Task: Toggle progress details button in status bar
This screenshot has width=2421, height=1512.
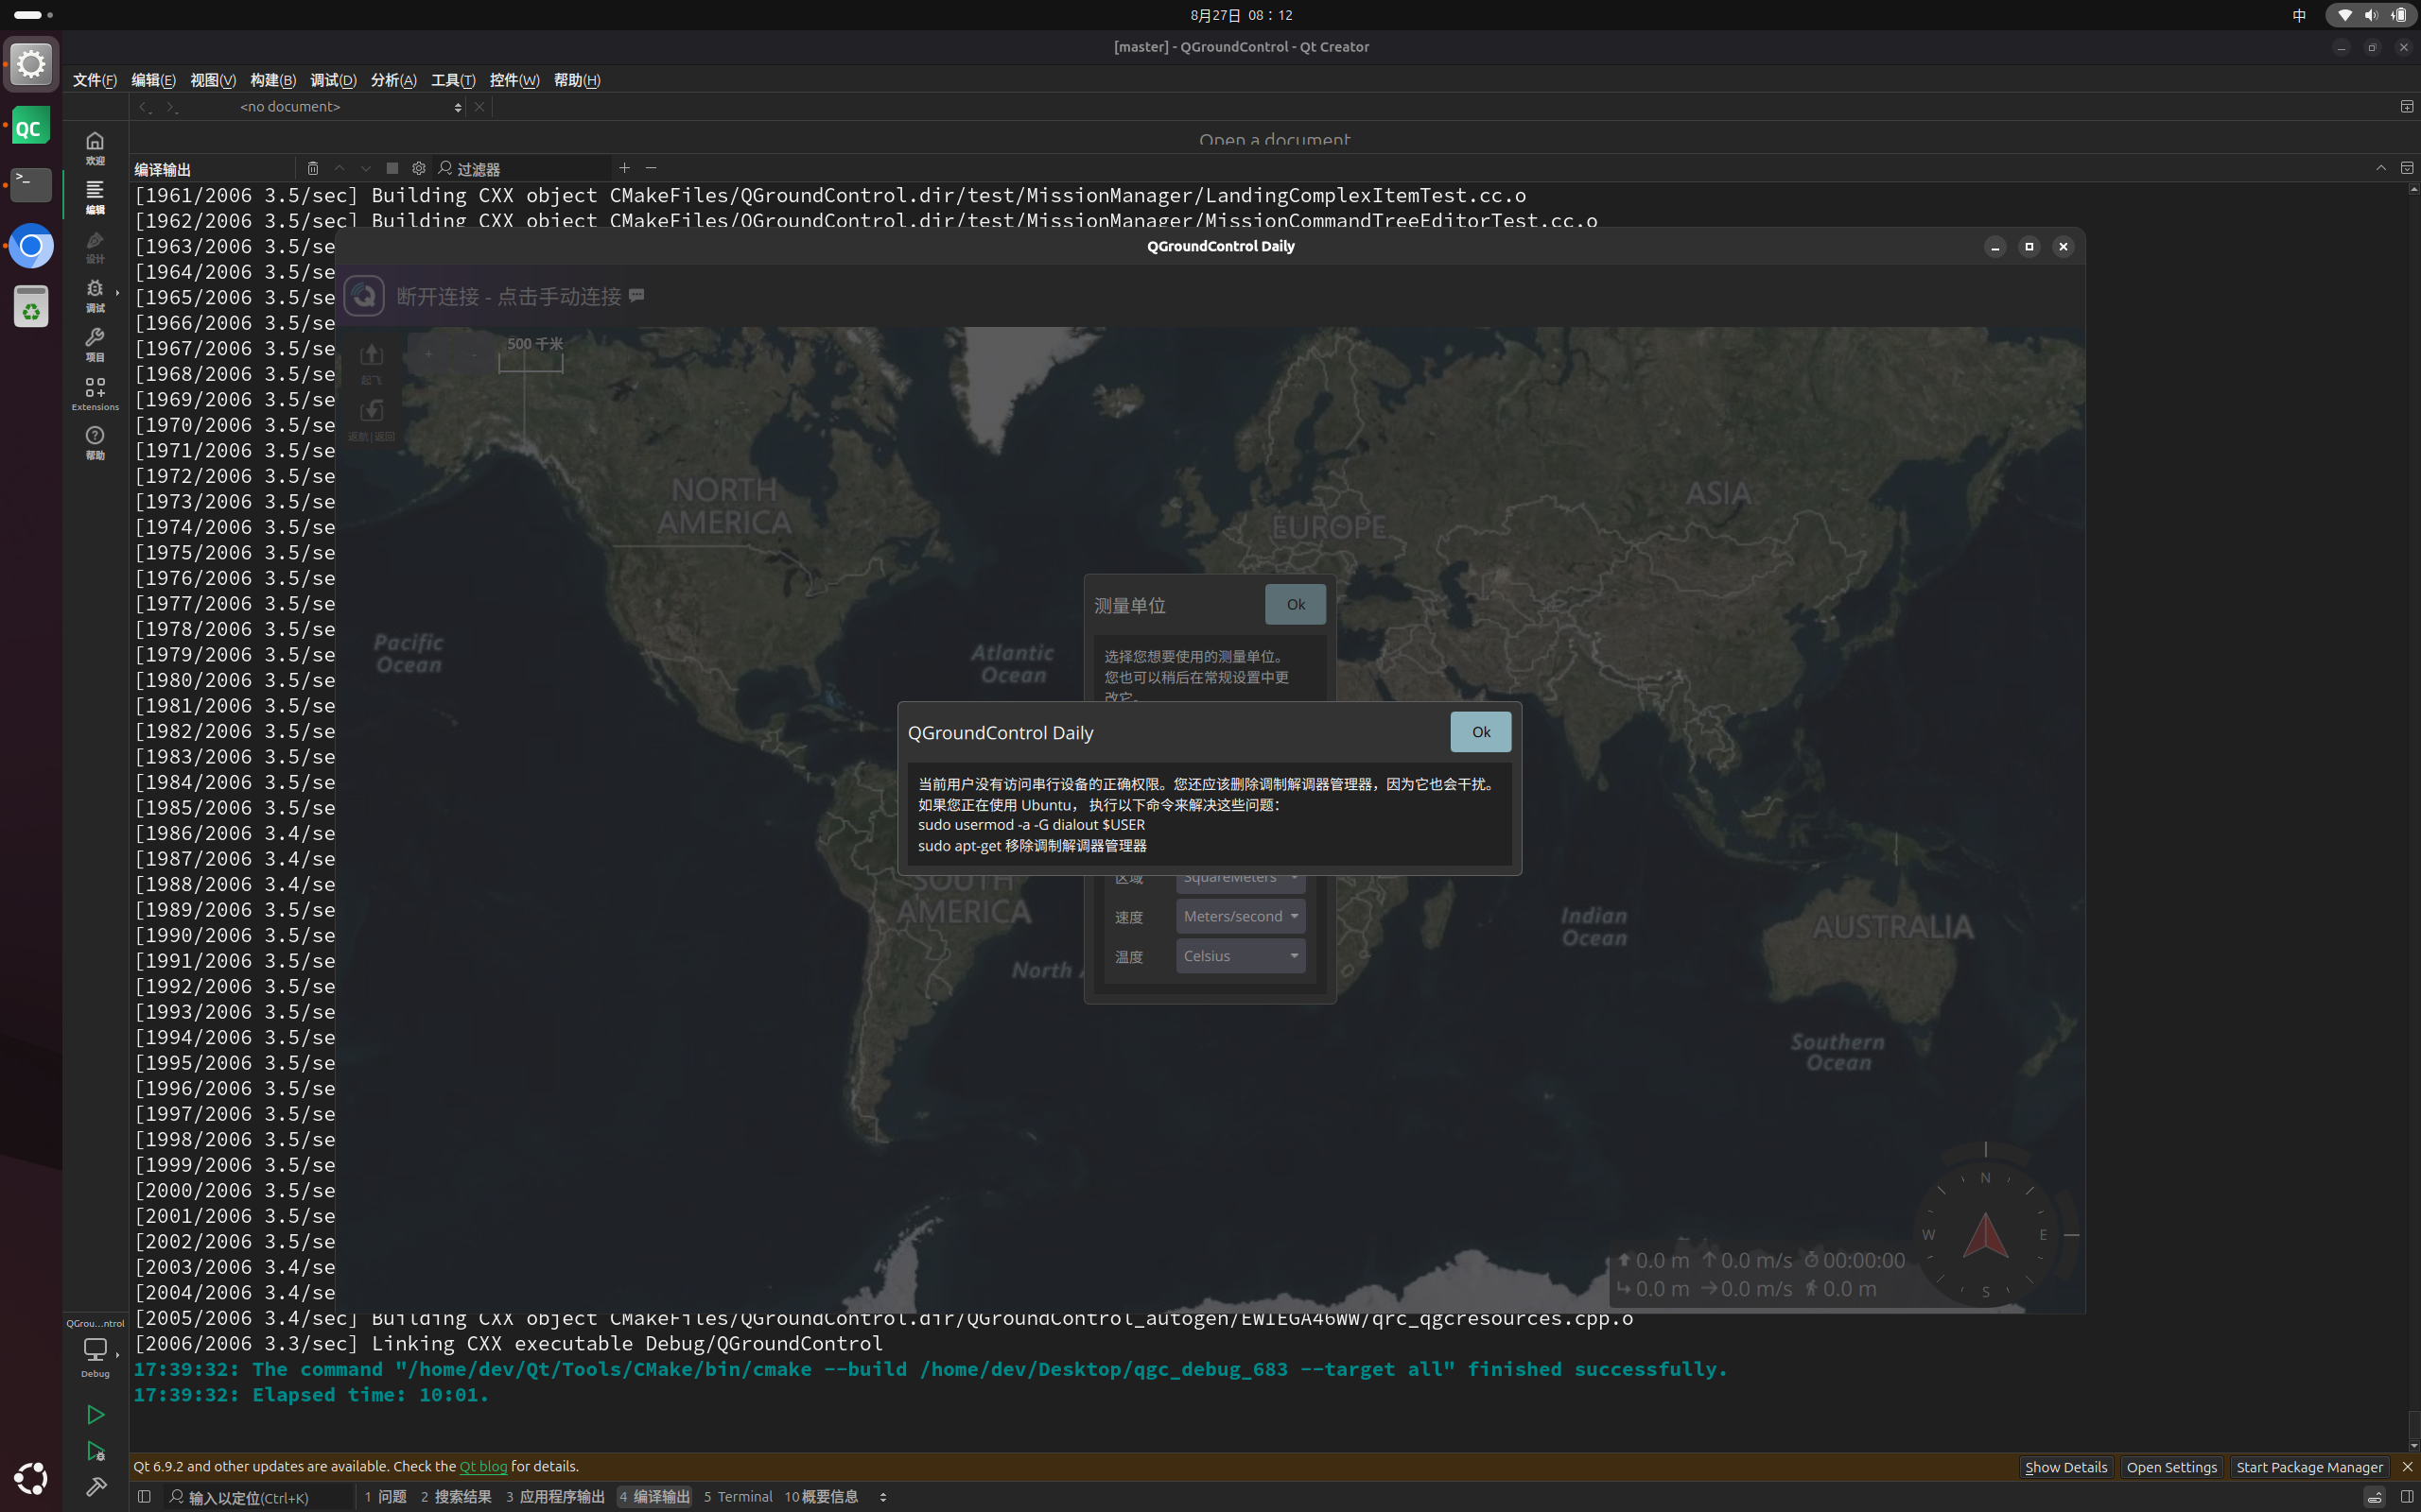Action: pos(2374,1497)
